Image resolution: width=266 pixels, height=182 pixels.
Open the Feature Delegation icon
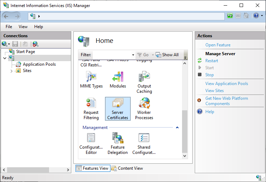(x=117, y=143)
